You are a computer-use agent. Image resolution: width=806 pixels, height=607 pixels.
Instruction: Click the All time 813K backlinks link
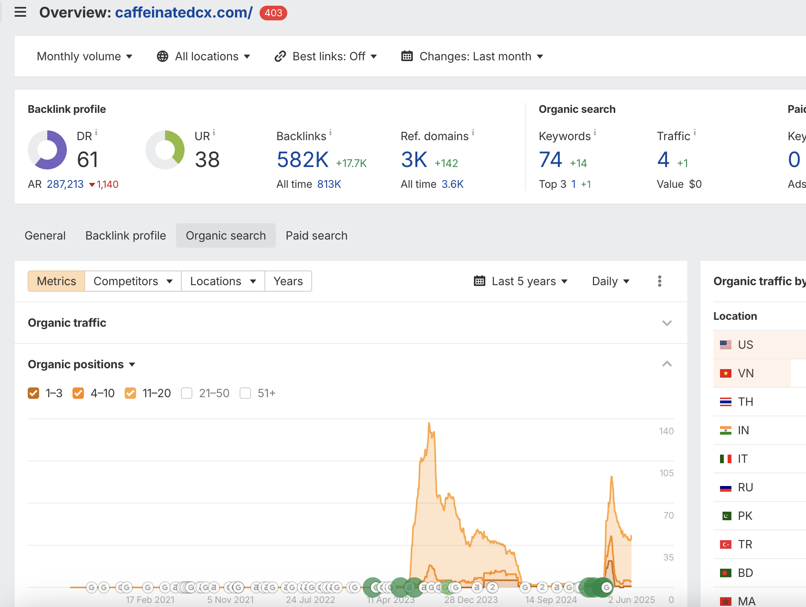pos(329,184)
